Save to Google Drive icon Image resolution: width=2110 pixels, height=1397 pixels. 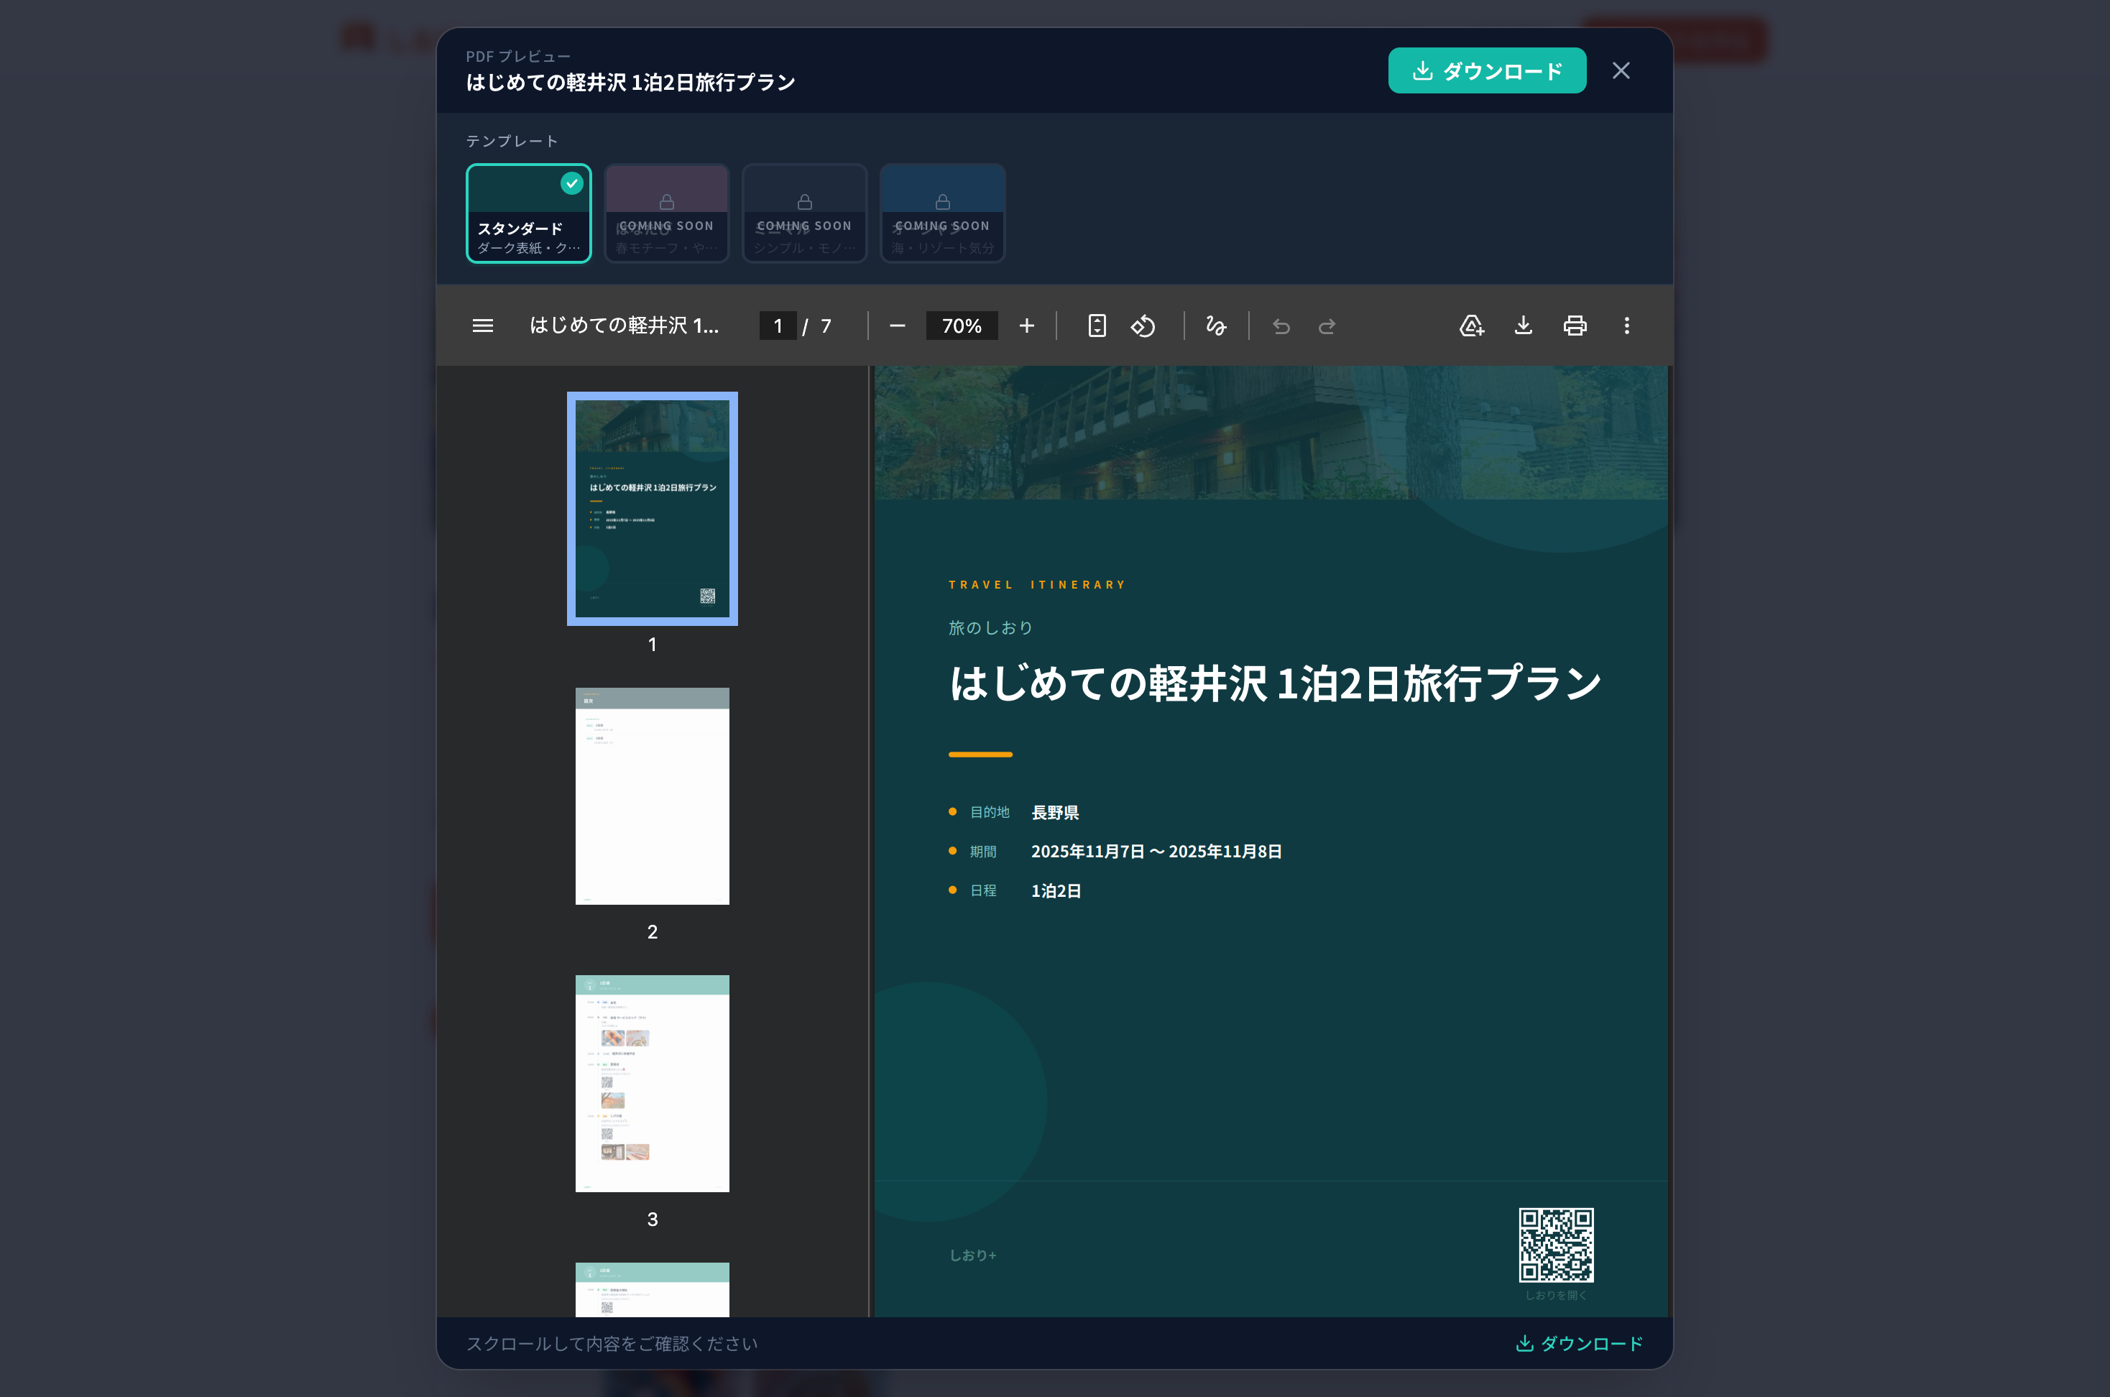click(x=1472, y=326)
